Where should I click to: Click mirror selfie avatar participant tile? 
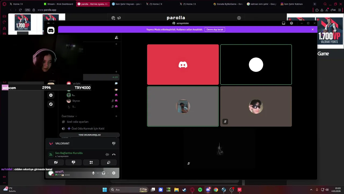183,106
